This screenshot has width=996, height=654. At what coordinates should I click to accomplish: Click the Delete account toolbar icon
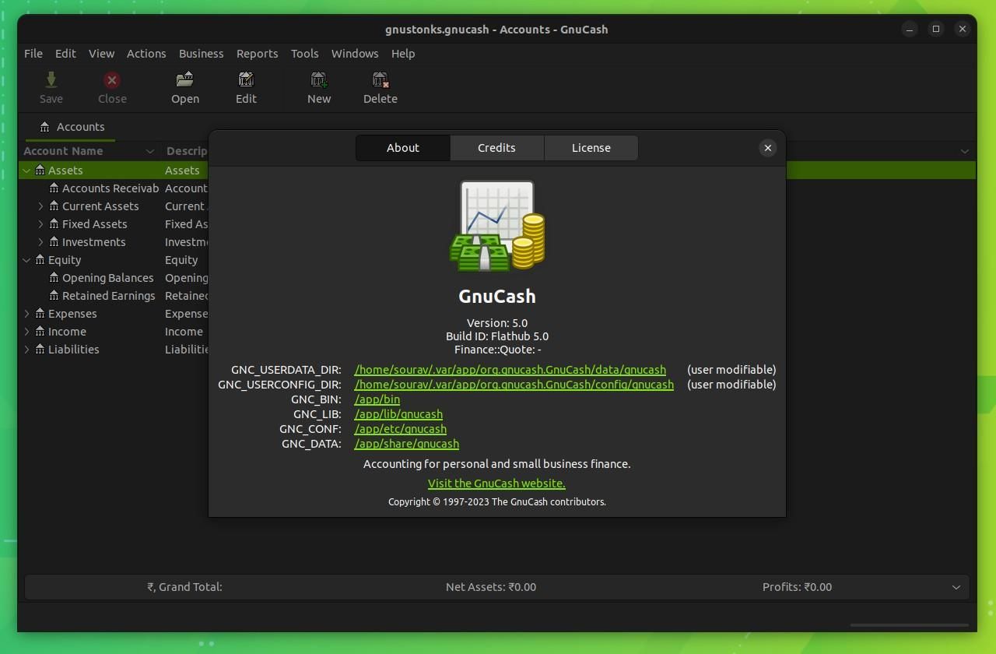point(380,86)
